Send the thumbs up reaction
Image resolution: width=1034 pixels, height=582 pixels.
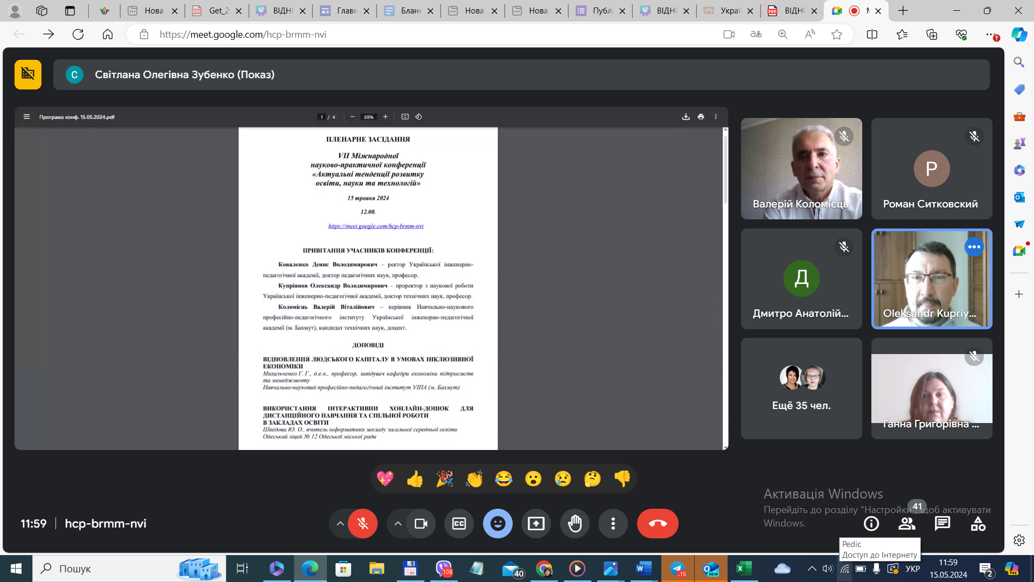415,479
